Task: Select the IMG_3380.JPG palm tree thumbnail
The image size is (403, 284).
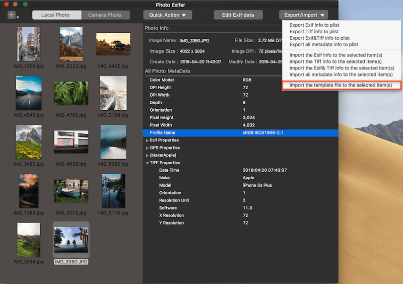Action: [71, 240]
